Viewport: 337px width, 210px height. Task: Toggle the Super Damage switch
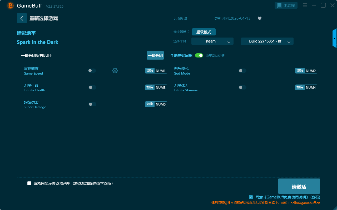(x=92, y=104)
